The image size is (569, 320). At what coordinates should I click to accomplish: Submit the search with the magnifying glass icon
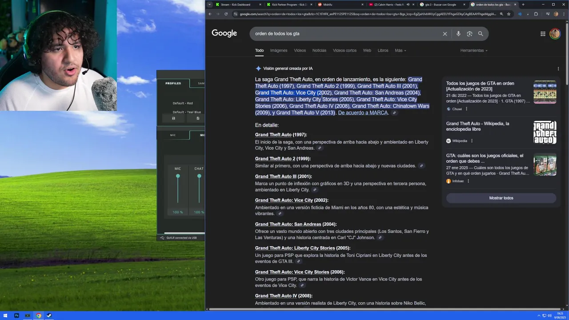[481, 34]
